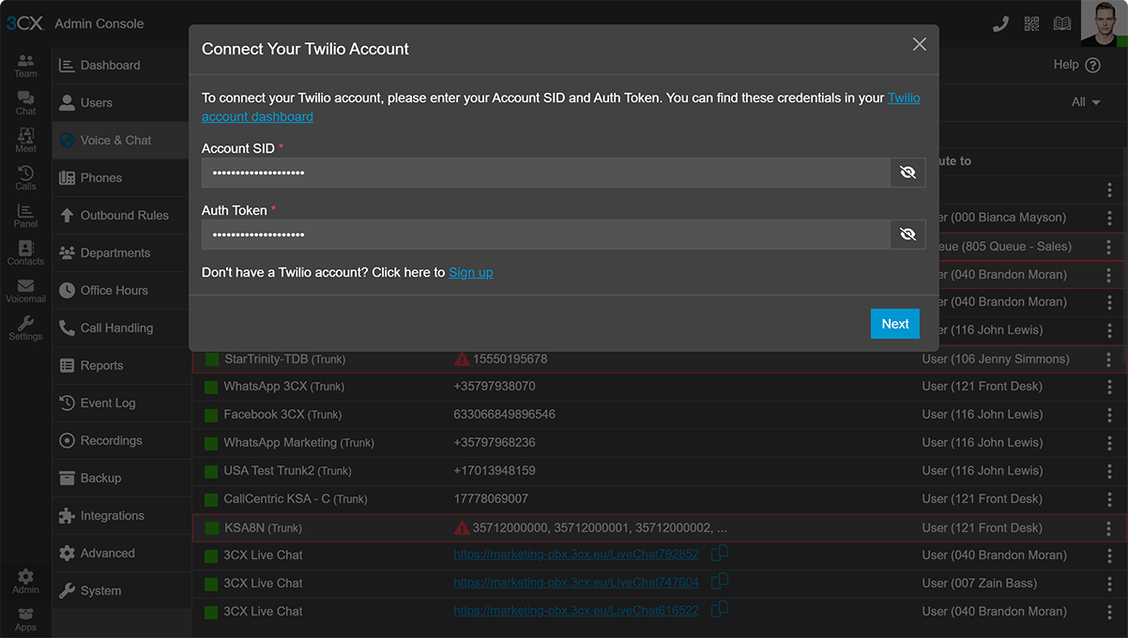Click the Help question mark icon

1092,65
